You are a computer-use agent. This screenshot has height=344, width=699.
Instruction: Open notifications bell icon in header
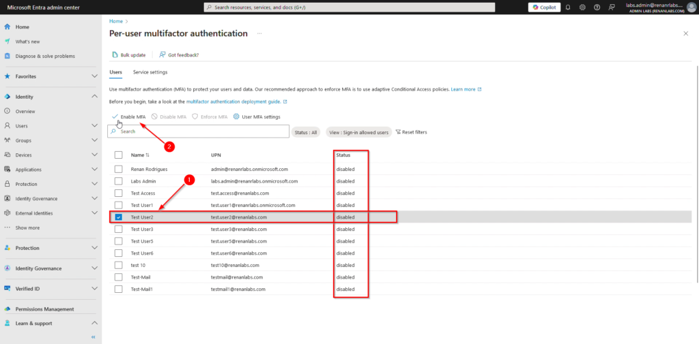(568, 7)
